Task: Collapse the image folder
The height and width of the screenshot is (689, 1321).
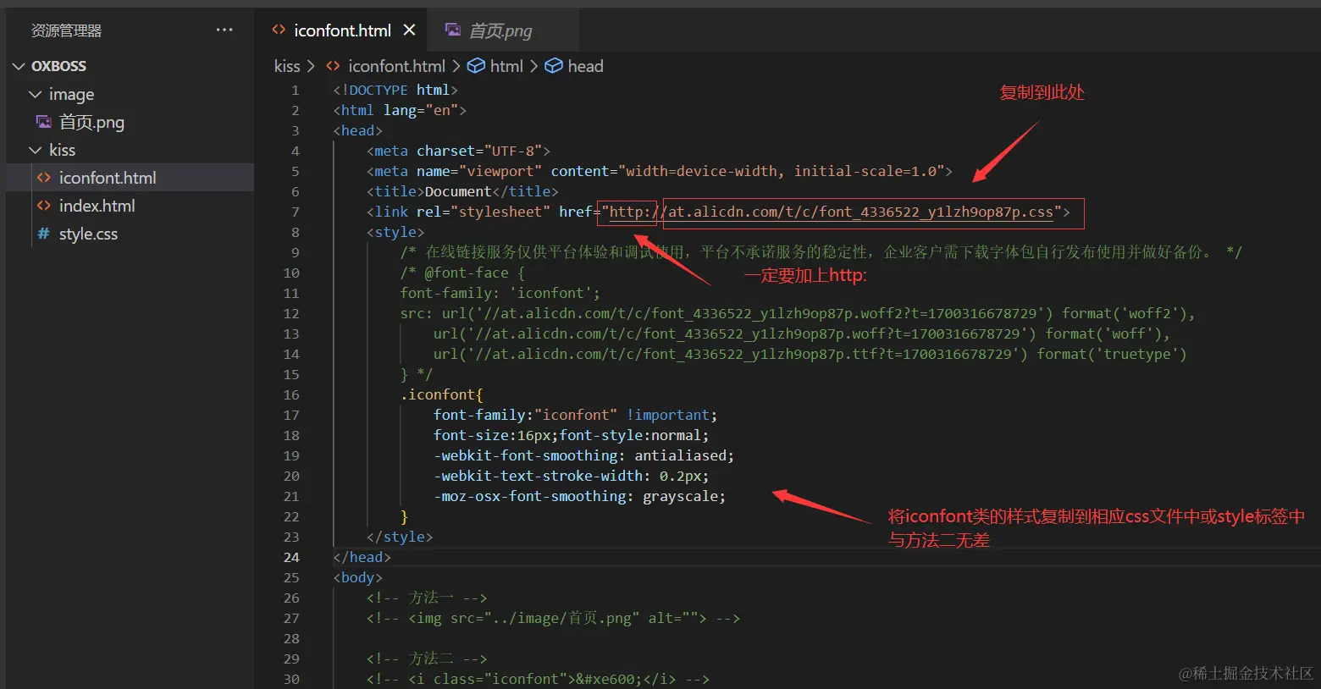Action: 35,94
